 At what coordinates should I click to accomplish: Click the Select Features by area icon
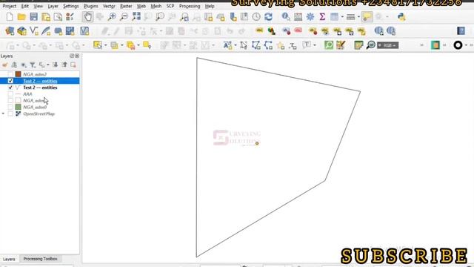(x=97, y=45)
